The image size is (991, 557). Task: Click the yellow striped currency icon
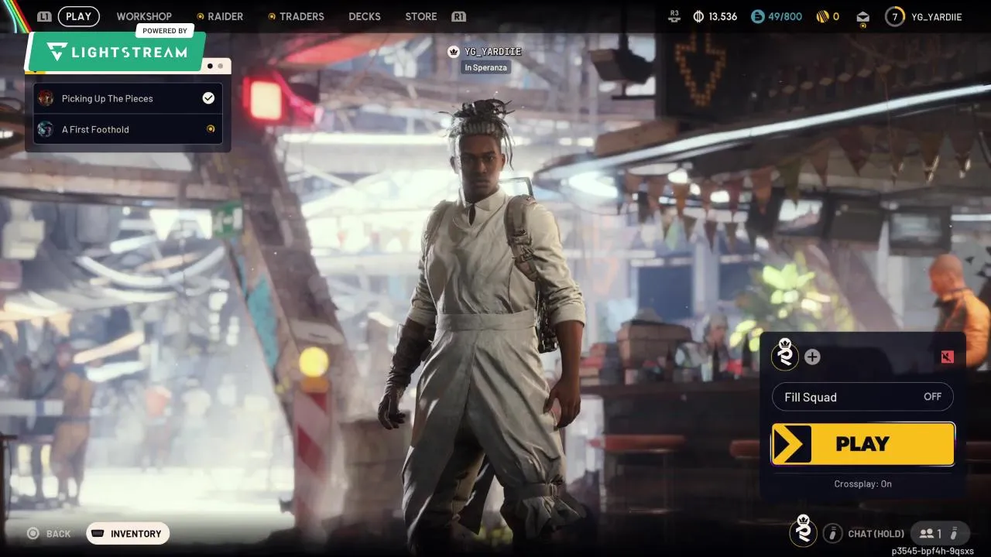click(x=822, y=16)
